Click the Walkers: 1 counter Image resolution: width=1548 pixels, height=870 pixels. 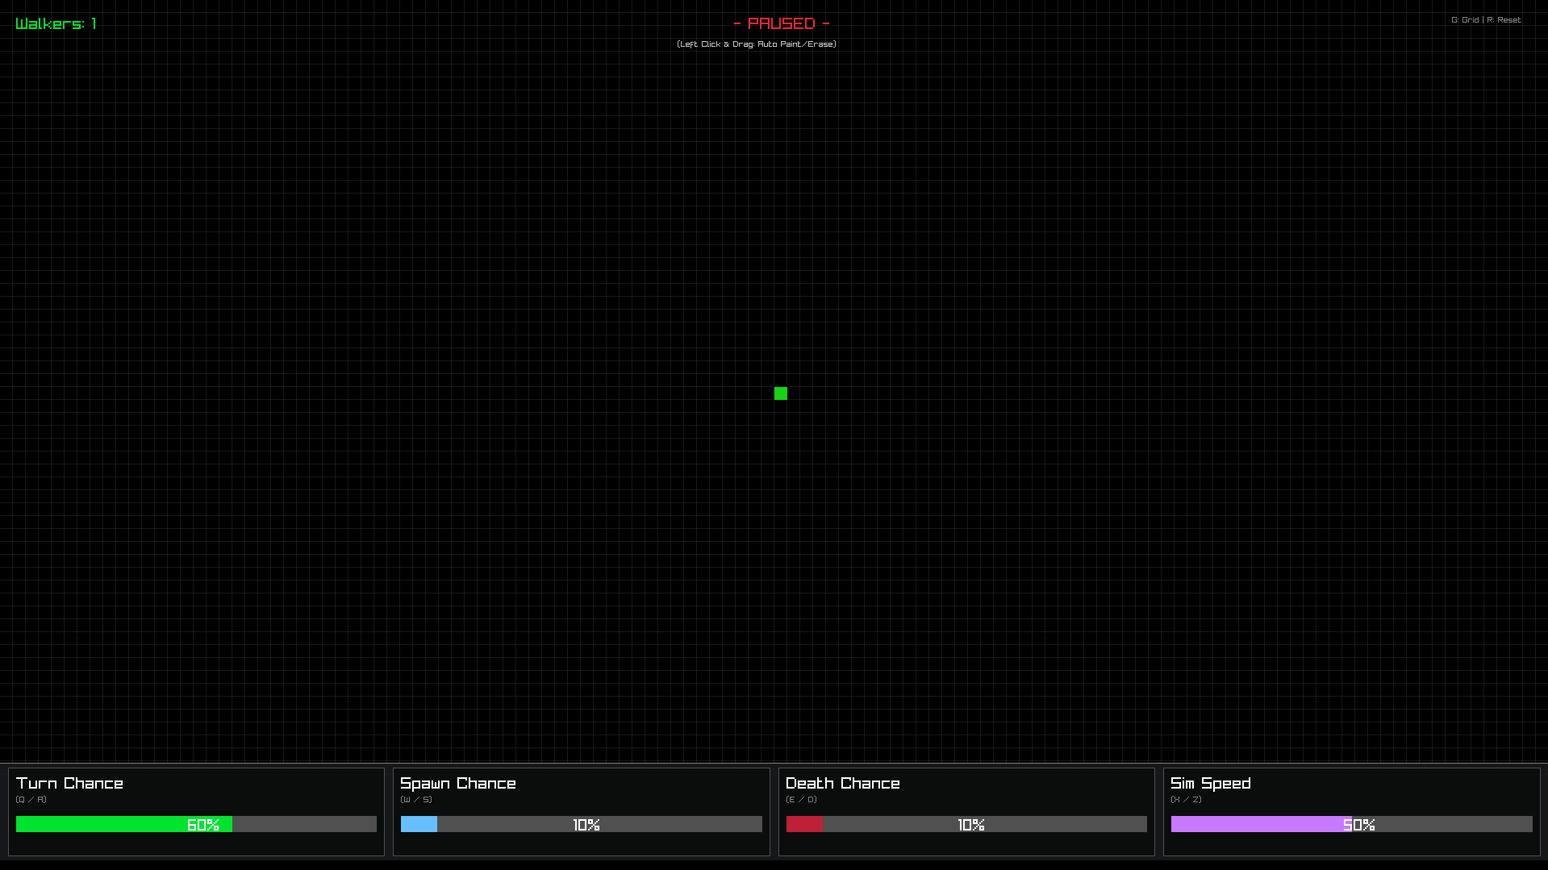(56, 23)
